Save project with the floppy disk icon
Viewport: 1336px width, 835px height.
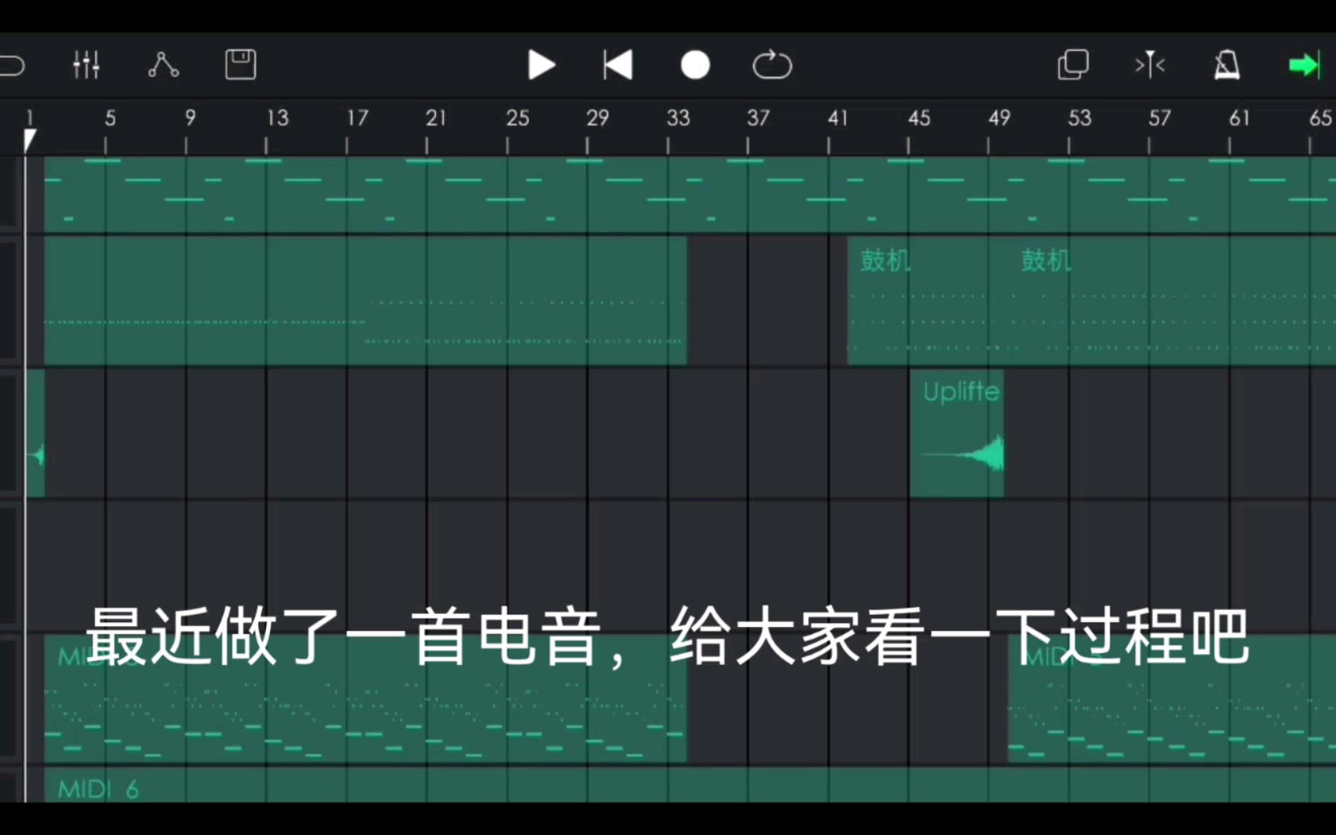(x=240, y=65)
